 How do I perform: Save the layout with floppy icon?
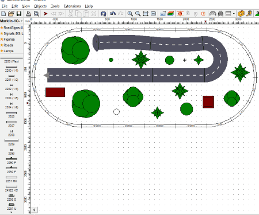click(19, 14)
